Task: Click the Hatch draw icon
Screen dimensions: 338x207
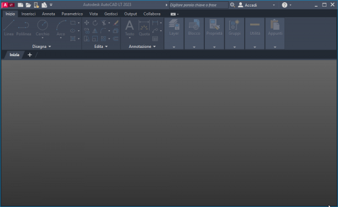Action: tap(73, 39)
